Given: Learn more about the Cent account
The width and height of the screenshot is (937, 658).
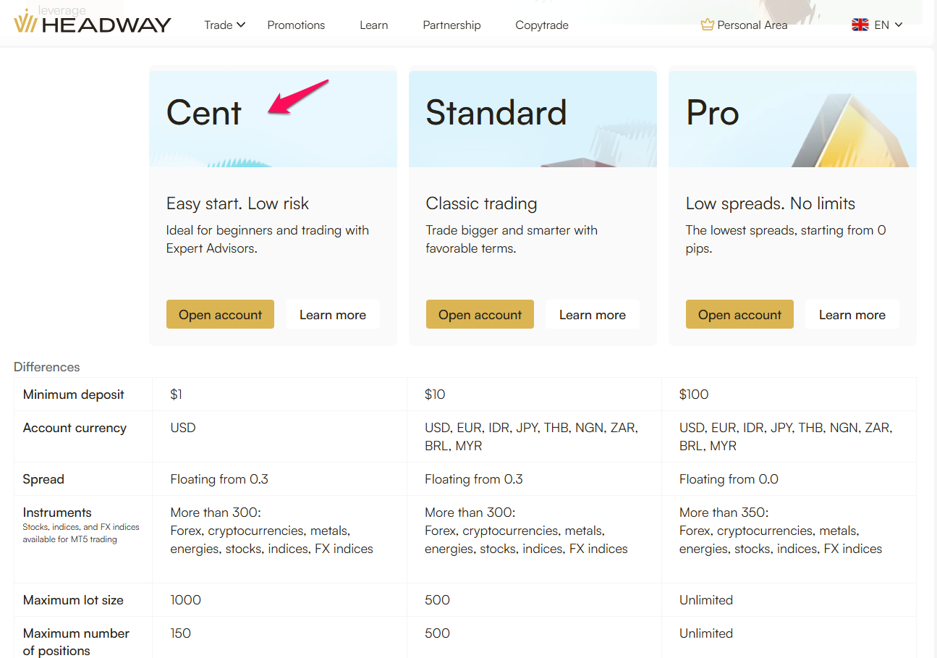Looking at the screenshot, I should click(x=333, y=314).
